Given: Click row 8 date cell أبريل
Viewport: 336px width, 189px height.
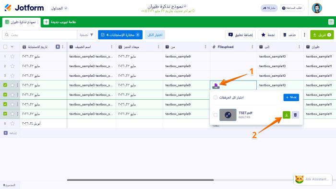Looking at the screenshot, I should tap(43, 123).
